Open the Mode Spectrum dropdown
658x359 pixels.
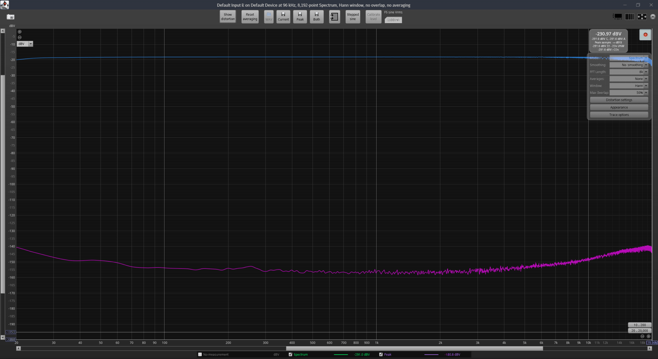click(629, 58)
